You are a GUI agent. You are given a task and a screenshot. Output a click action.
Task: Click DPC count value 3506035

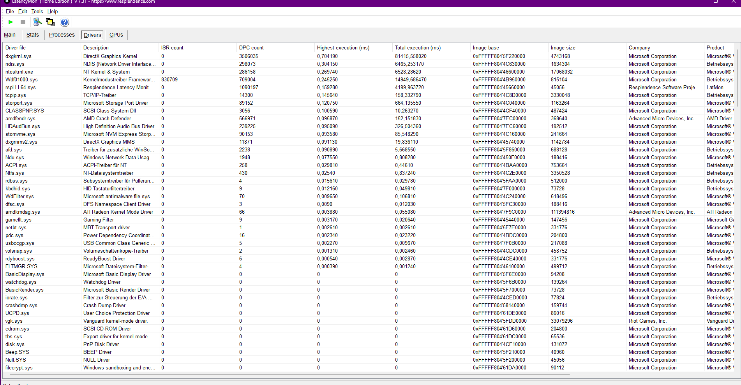pyautogui.click(x=249, y=56)
